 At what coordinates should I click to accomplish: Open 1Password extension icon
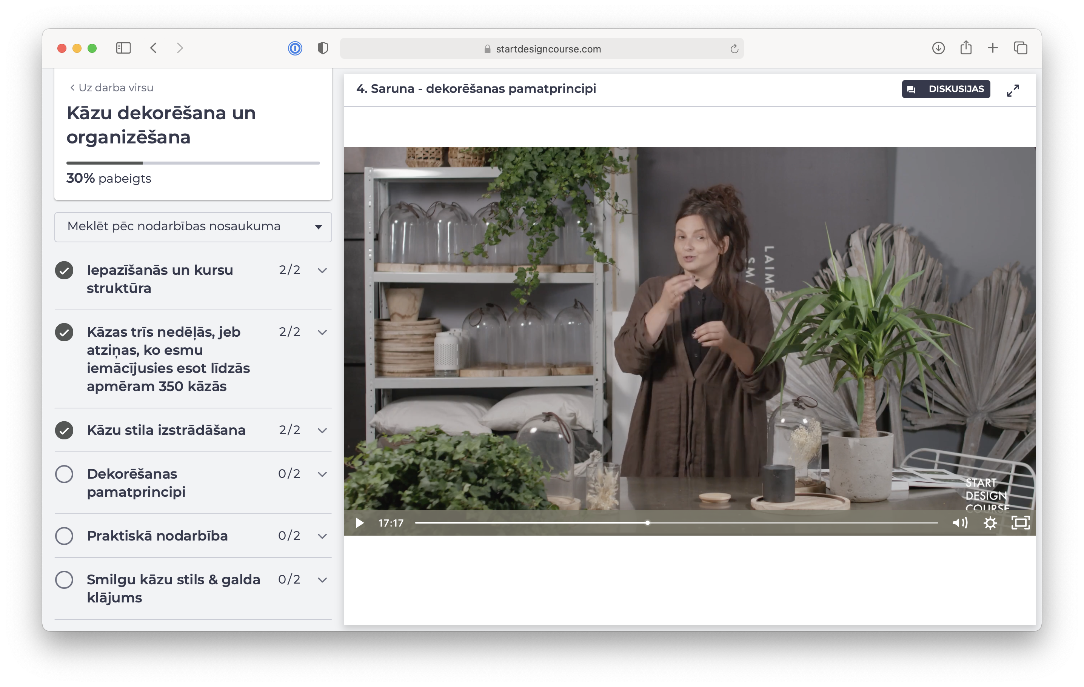[295, 48]
